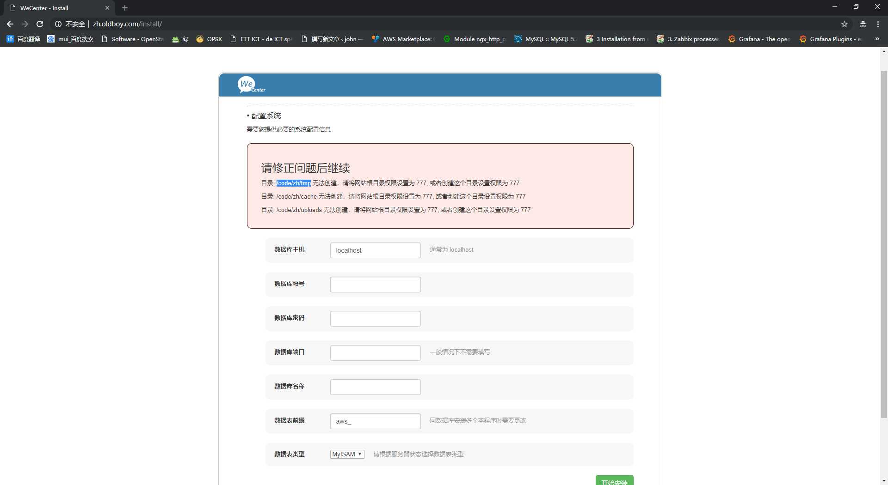Click the /code/zh/uploads error line
888x485 pixels.
click(396, 210)
